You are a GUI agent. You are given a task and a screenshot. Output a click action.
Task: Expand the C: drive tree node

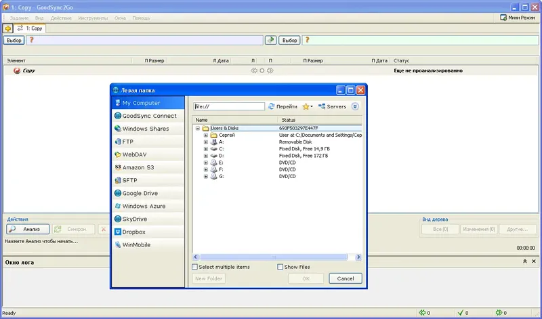coord(206,149)
